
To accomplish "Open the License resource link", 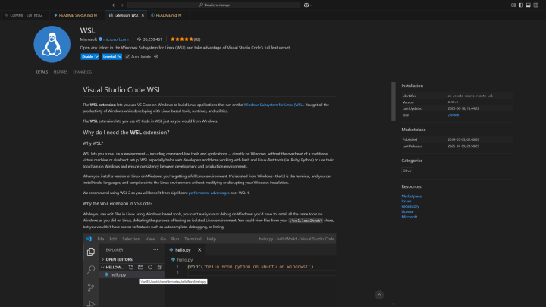I will coord(407,211).
